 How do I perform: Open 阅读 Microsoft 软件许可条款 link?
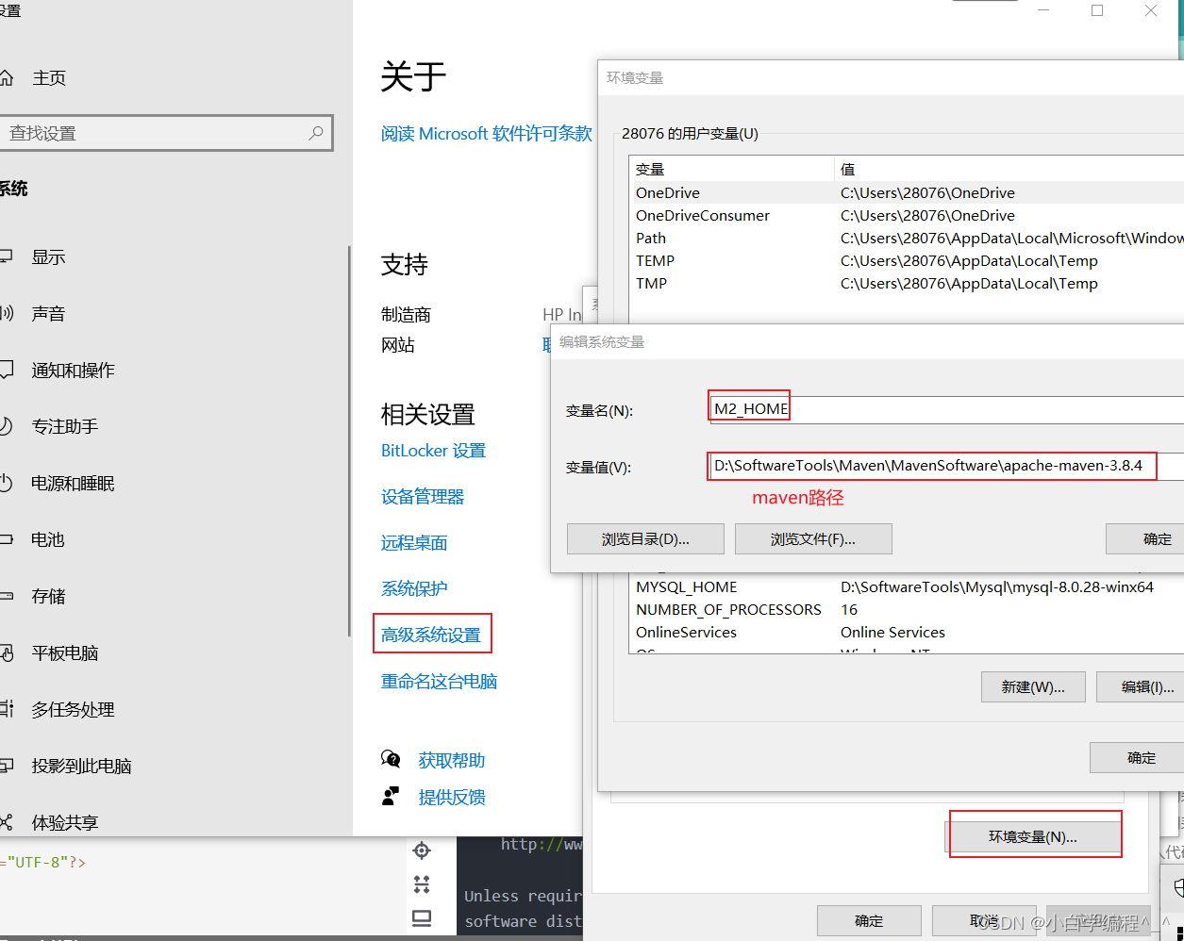pos(487,134)
